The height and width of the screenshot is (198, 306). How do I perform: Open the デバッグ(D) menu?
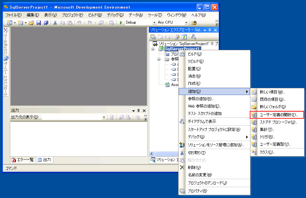(115, 15)
